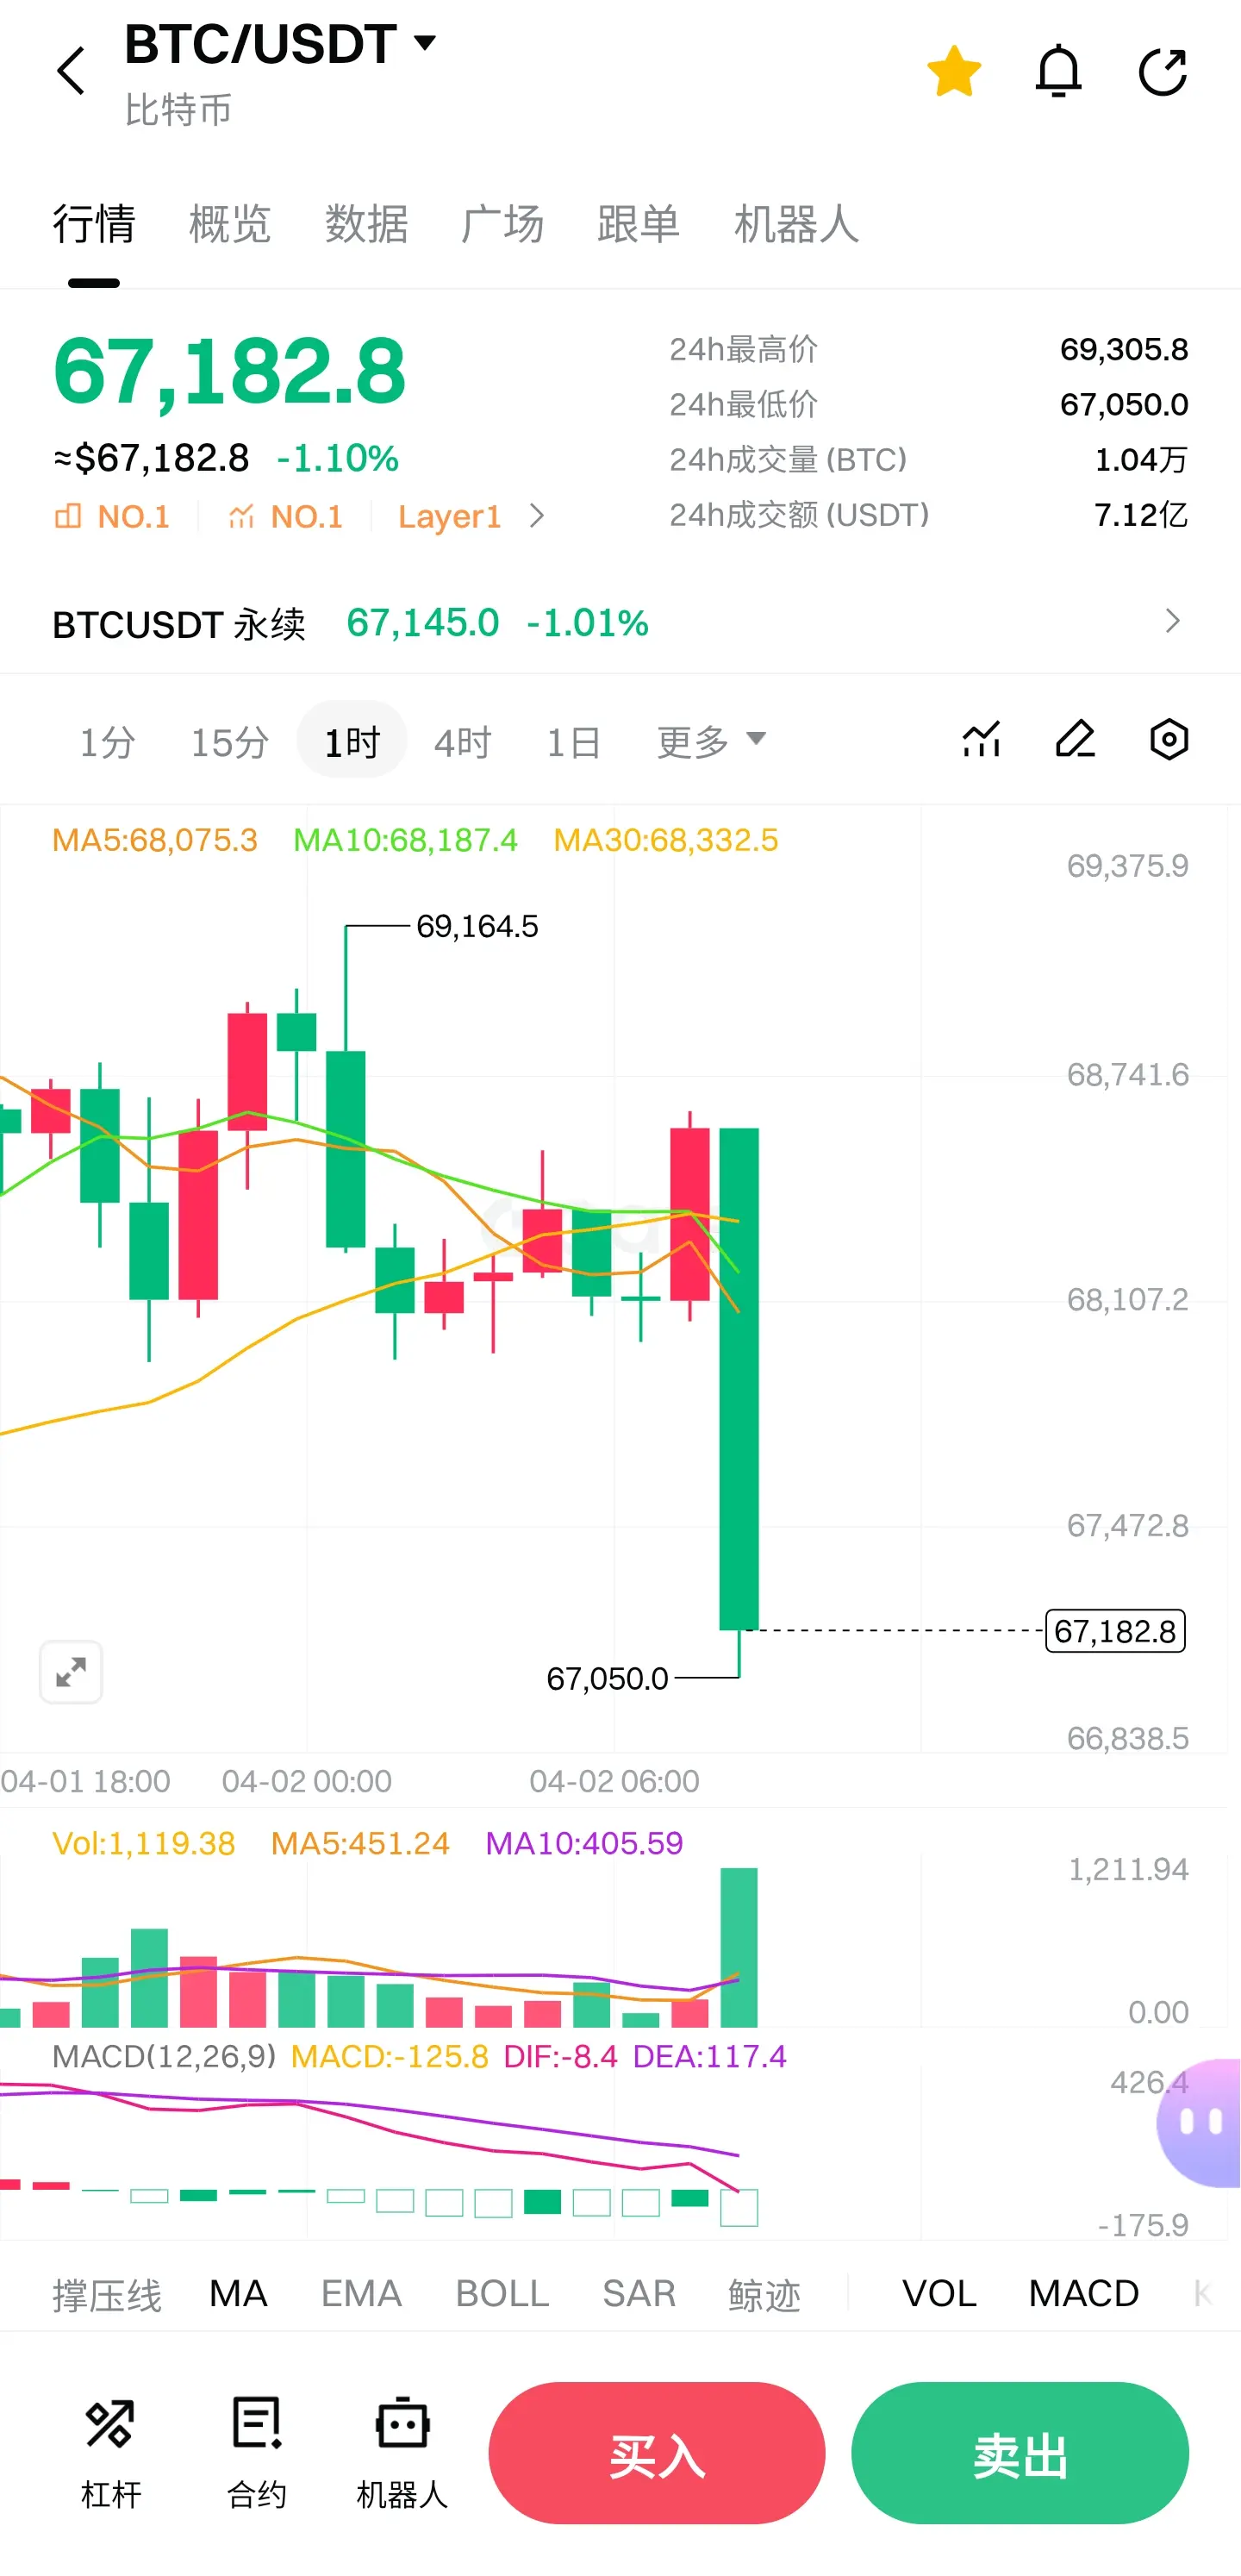Open BTCUSDT 永续 contract row
This screenshot has height=2576, width=1241.
[x=620, y=623]
